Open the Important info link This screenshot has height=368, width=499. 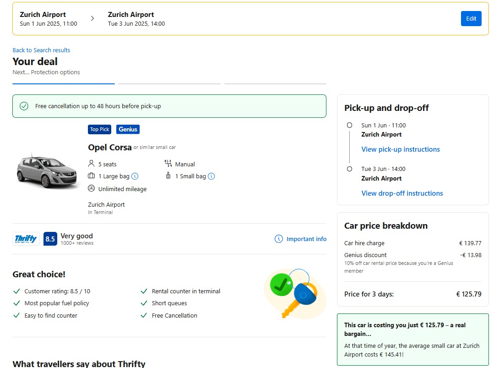[306, 239]
